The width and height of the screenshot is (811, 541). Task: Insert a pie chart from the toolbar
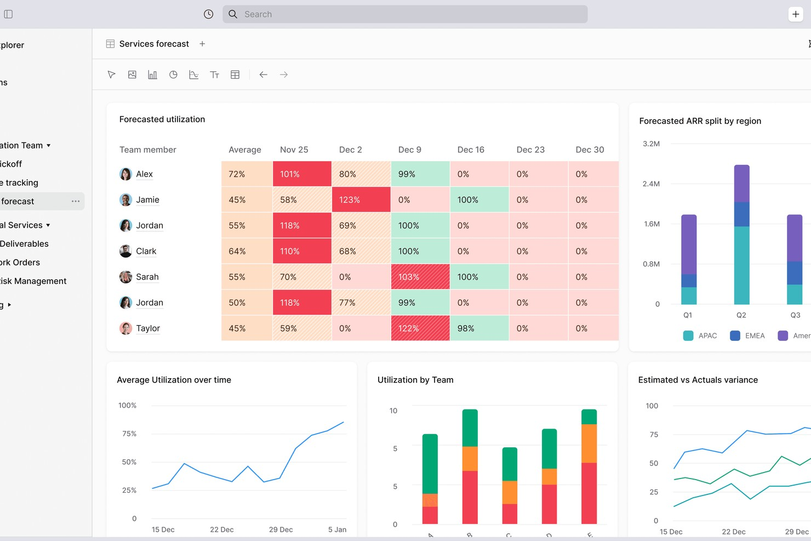173,75
